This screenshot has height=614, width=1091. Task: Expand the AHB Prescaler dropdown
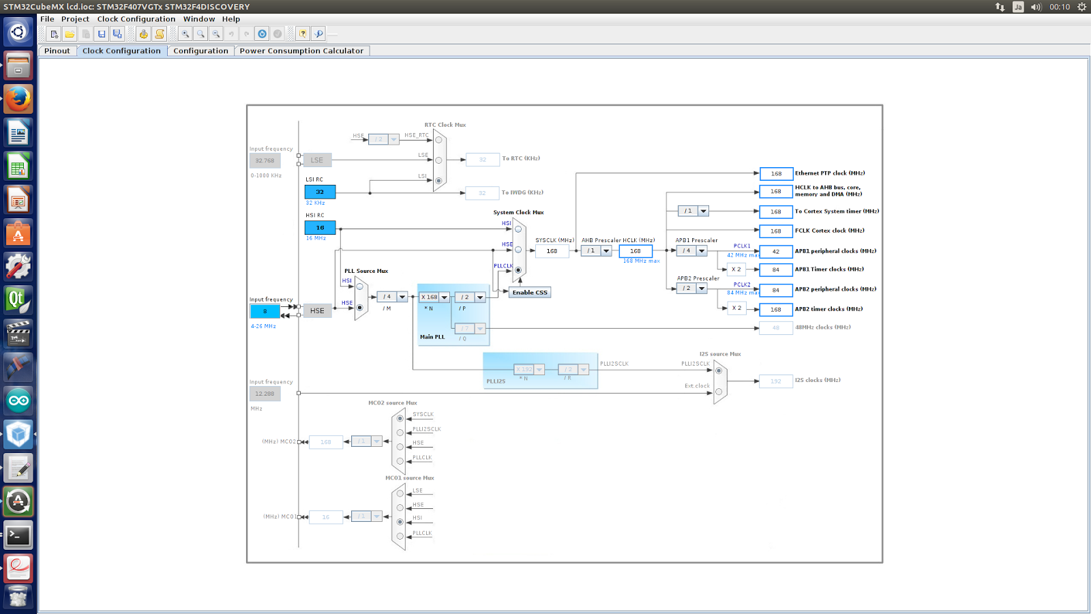pyautogui.click(x=606, y=251)
